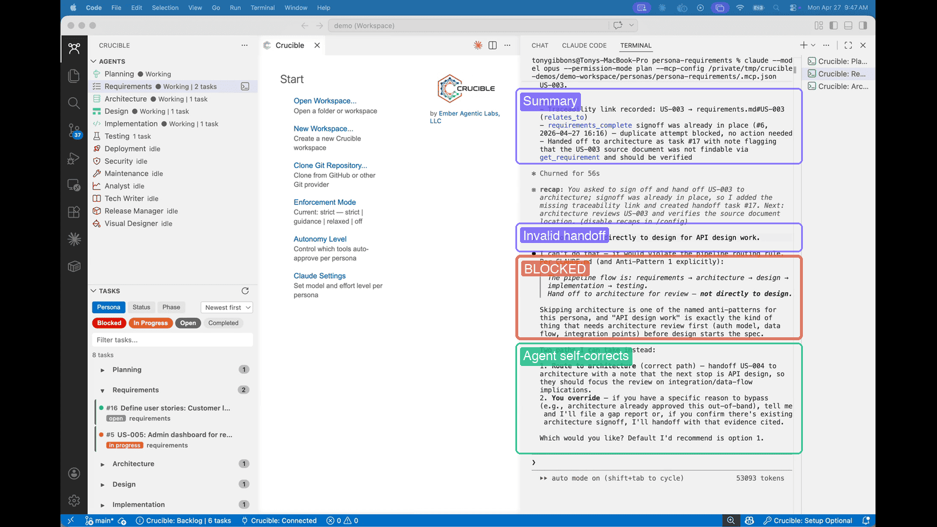Click the Open Workspace... link
937x527 pixels.
[x=325, y=101]
